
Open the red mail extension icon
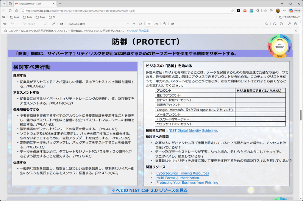point(245,11)
